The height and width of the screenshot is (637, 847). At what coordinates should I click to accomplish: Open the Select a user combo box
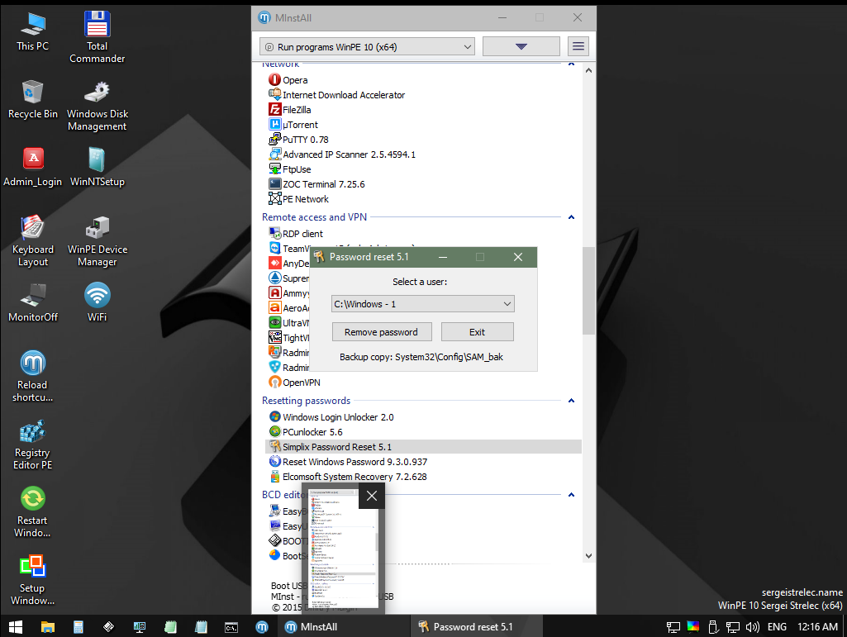point(422,304)
